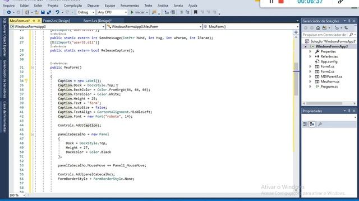Click the pending changes filter icon in Solution Explorer
The height and width of the screenshot is (201, 359).
click(x=337, y=28)
